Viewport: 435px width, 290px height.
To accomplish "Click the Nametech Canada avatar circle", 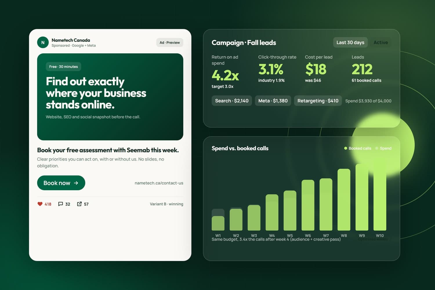I will click(x=43, y=42).
